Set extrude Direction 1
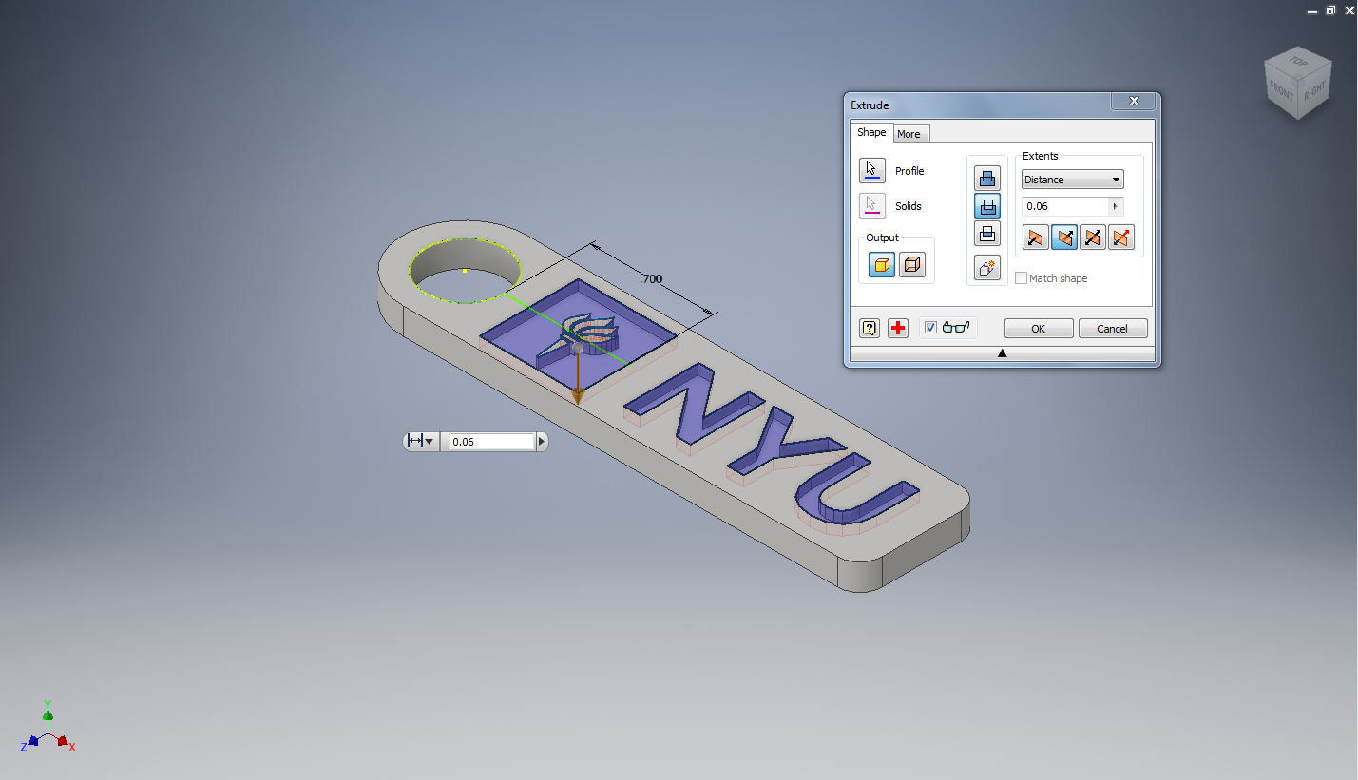This screenshot has width=1358, height=780. (x=1036, y=238)
